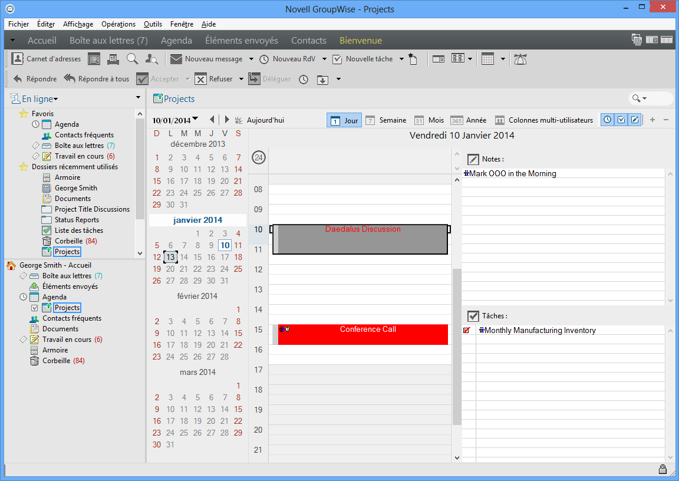Open the search magnifier tool in toolbar

coord(132,59)
